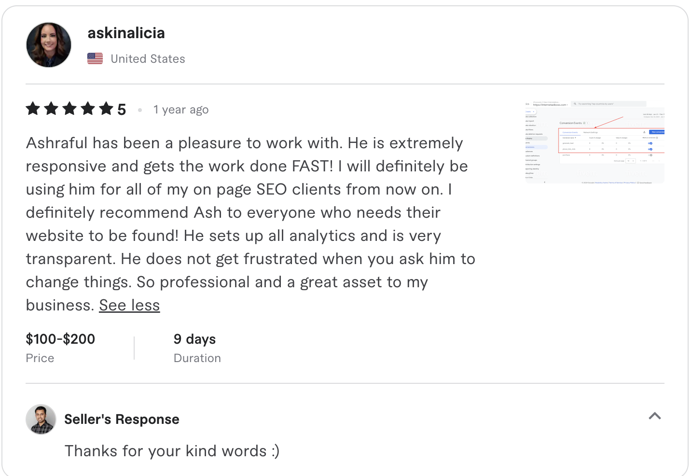692x476 pixels.
Task: Click the seller reply text Thanks for your kind words
Action: coord(173,451)
